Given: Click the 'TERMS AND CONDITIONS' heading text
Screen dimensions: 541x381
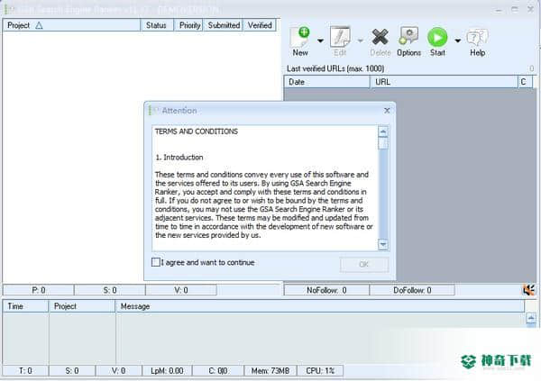Looking at the screenshot, I should (196, 132).
